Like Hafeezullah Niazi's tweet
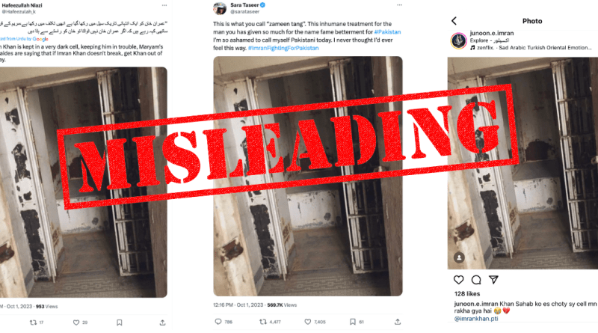The image size is (598, 333). [x=76, y=323]
